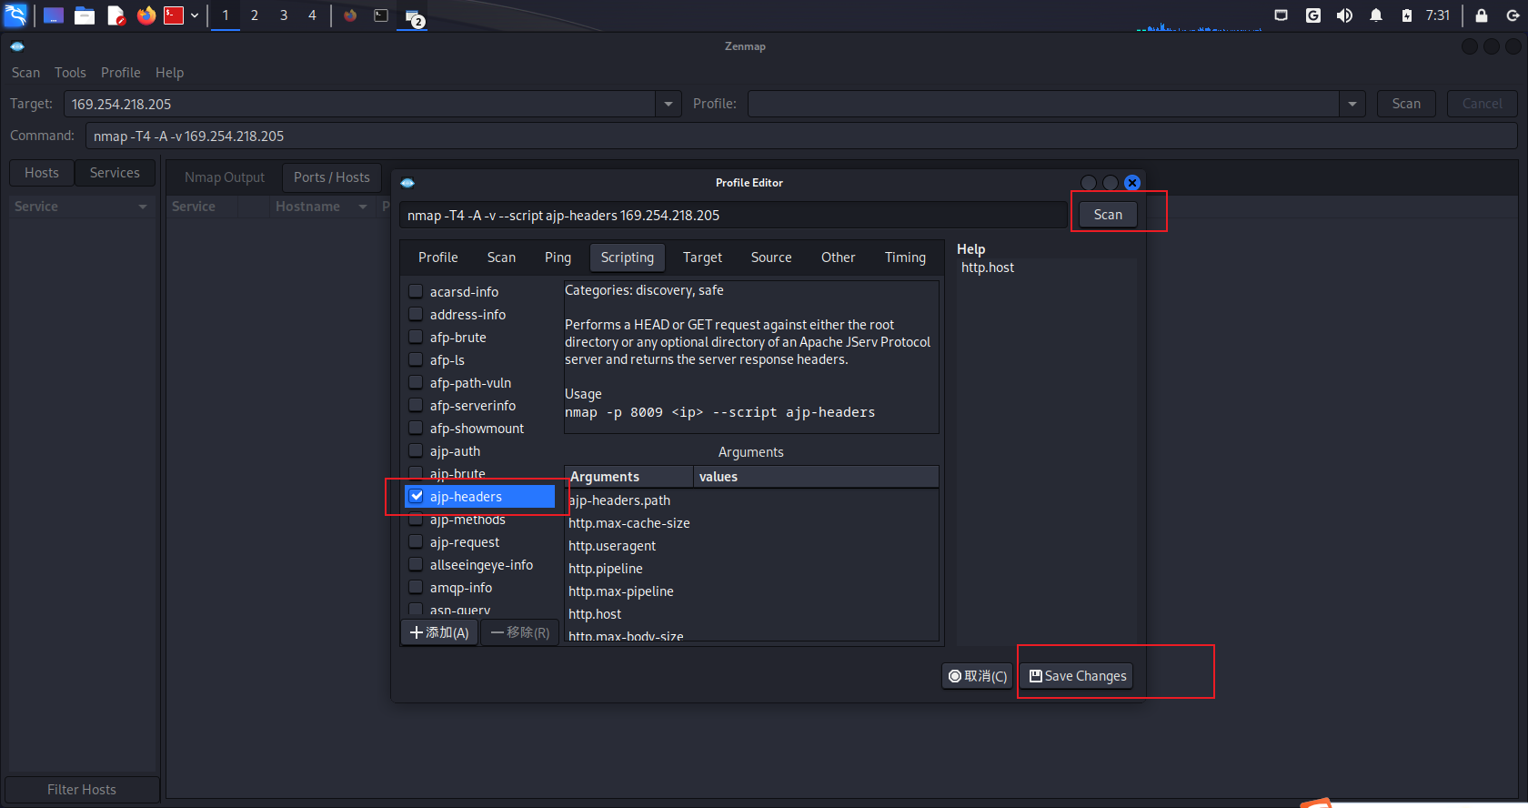
Task: Switch to the Hosts tab
Action: pos(42,173)
